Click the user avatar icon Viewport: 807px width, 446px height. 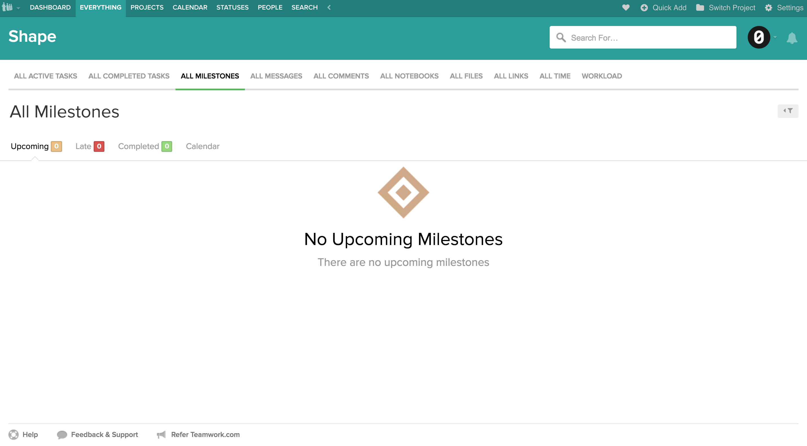pyautogui.click(x=759, y=37)
